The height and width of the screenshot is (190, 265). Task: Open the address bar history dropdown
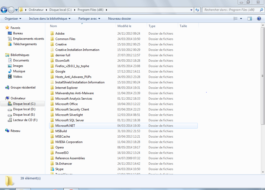[x=191, y=10]
